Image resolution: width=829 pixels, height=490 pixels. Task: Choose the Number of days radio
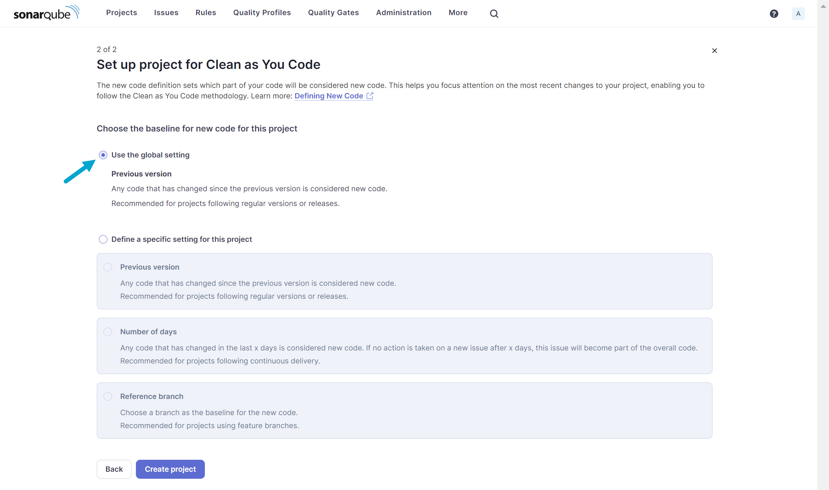(x=108, y=332)
